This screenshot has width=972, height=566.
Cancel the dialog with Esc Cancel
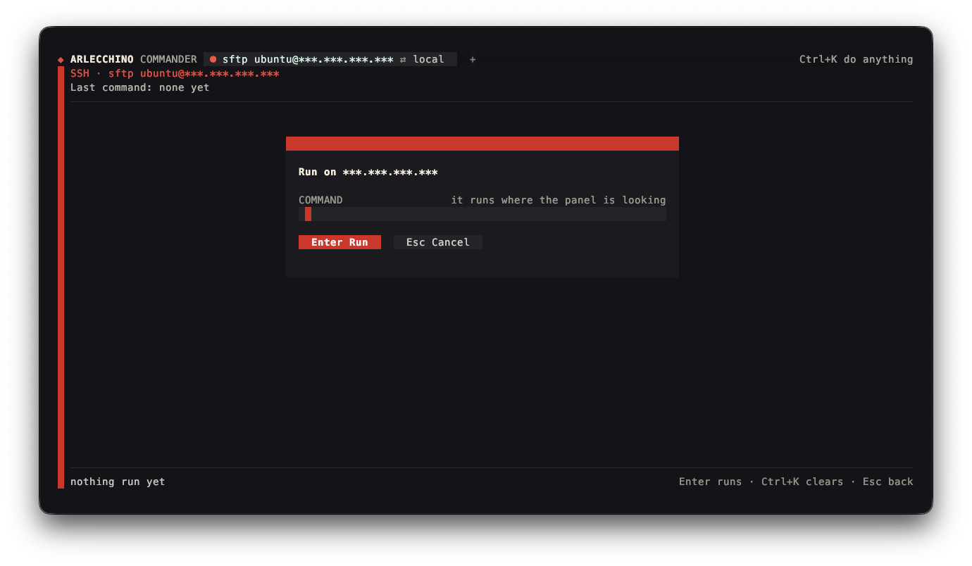[438, 242]
